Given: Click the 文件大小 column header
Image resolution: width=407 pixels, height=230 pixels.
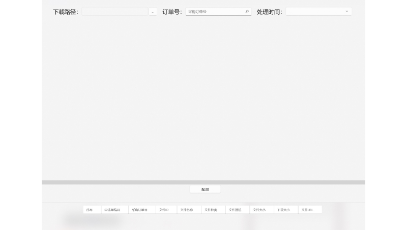Looking at the screenshot, I should point(259,210).
